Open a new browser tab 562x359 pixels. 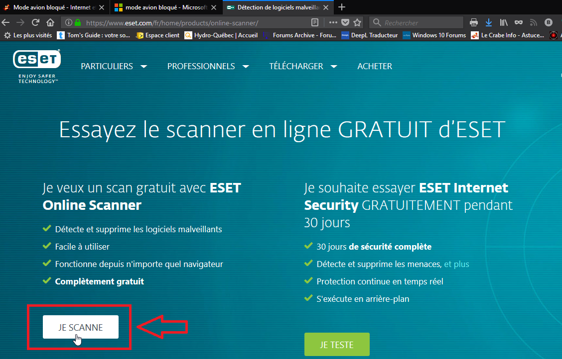(x=342, y=7)
